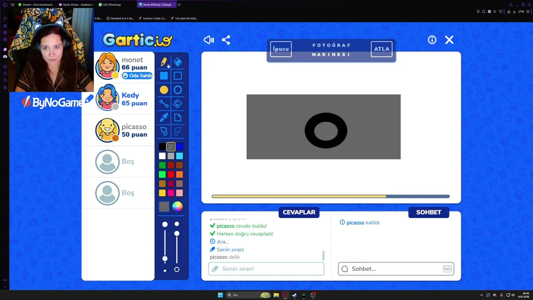The width and height of the screenshot is (533, 300).
Task: Pick the dark green color swatch
Action: (x=162, y=165)
